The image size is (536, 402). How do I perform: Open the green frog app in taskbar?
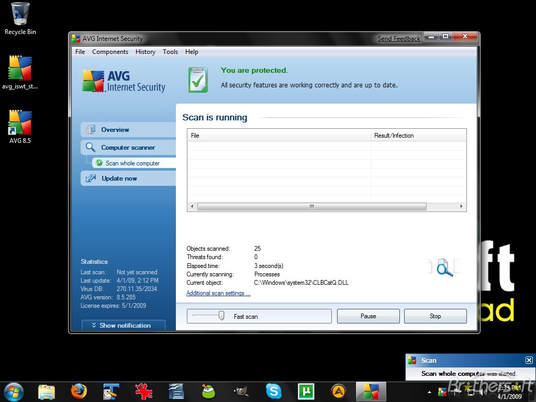pyautogui.click(x=208, y=392)
